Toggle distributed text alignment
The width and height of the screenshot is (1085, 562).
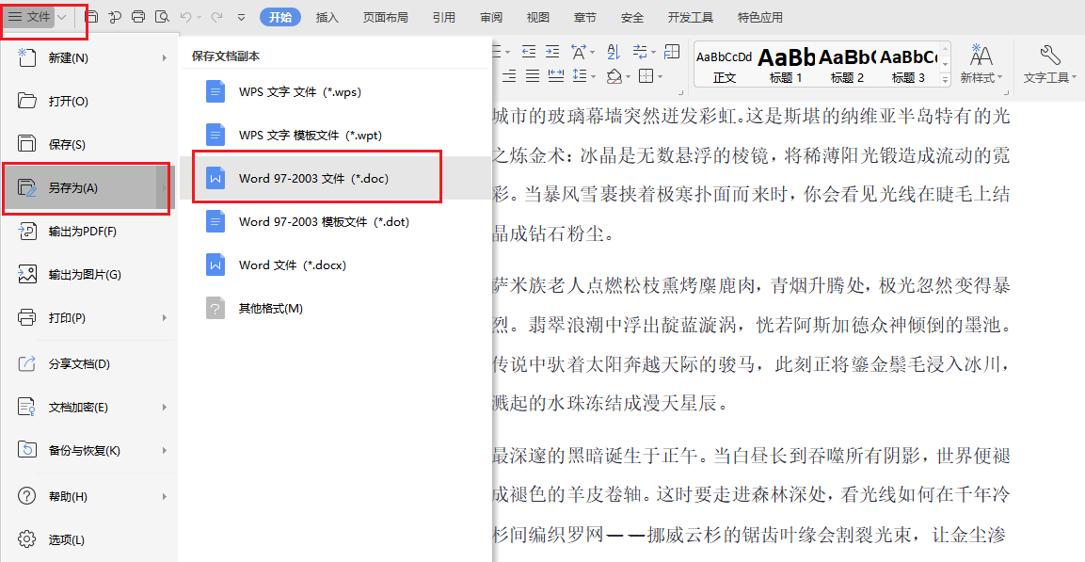tap(555, 75)
